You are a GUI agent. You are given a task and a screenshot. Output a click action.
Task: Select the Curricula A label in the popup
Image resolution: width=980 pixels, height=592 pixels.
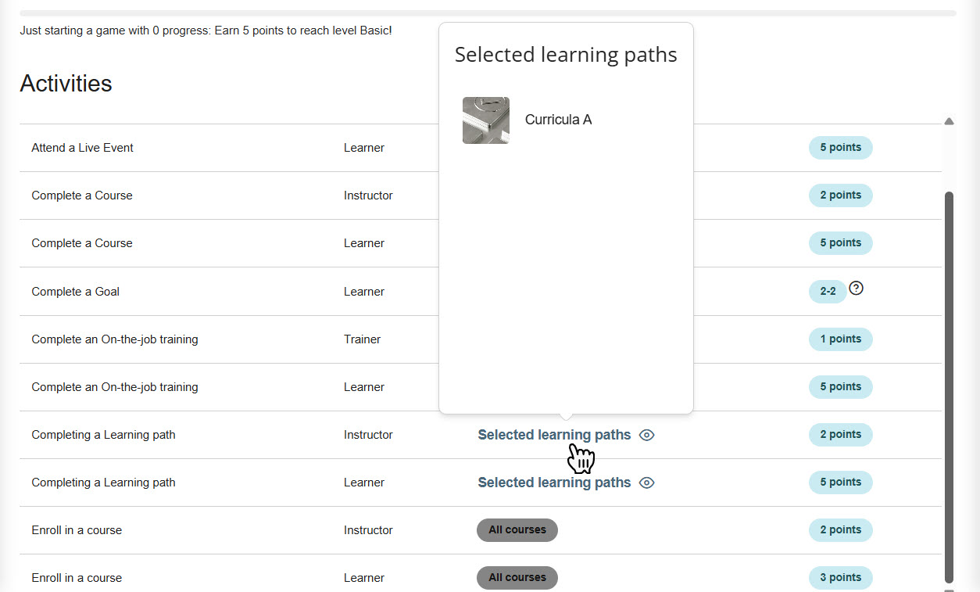[558, 119]
